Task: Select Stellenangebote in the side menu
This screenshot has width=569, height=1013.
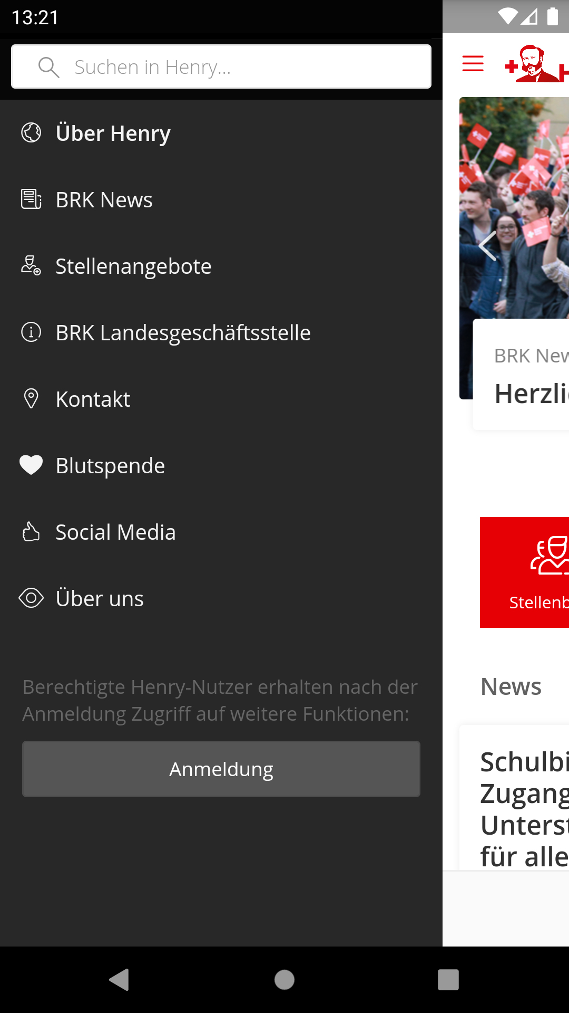Action: tap(221, 266)
